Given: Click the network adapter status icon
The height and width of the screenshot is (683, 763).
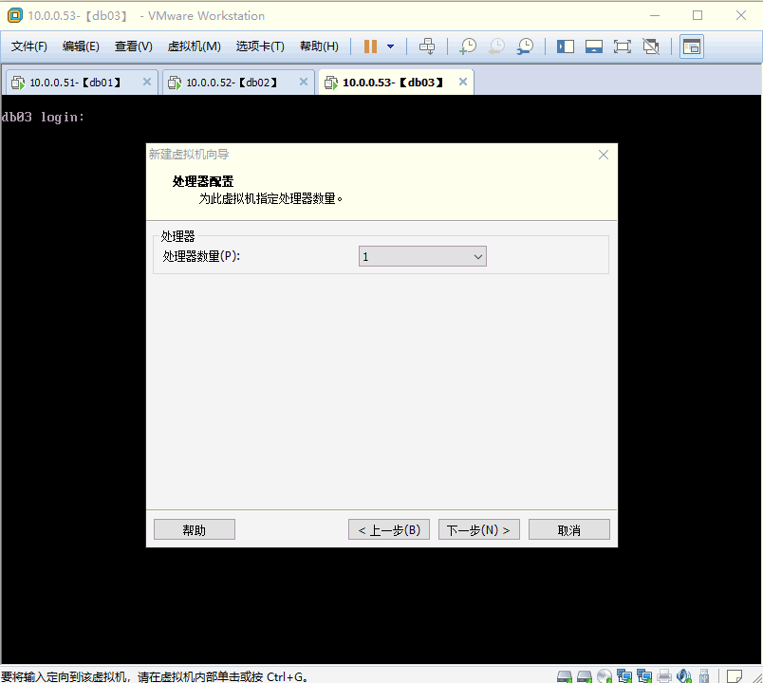Looking at the screenshot, I should (624, 675).
